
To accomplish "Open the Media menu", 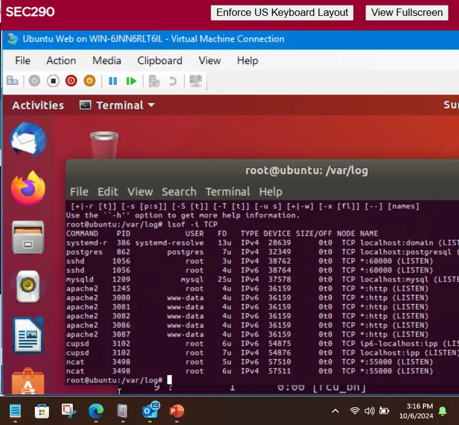I will (106, 60).
